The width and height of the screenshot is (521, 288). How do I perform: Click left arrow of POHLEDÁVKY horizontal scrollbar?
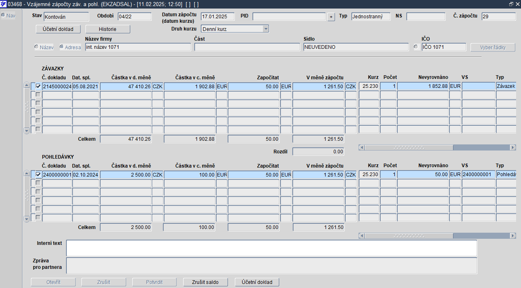coord(361,236)
